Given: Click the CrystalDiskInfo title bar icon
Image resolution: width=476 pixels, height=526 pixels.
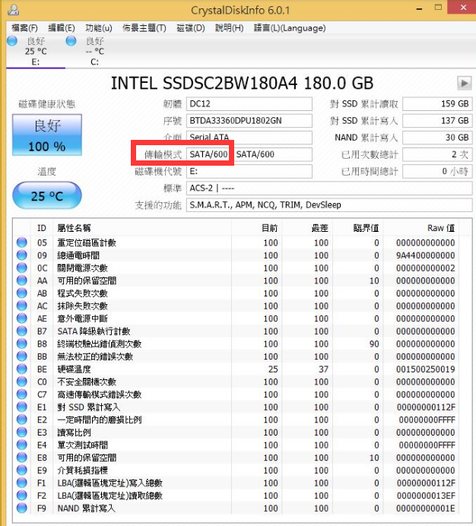Looking at the screenshot, I should (x=13, y=10).
